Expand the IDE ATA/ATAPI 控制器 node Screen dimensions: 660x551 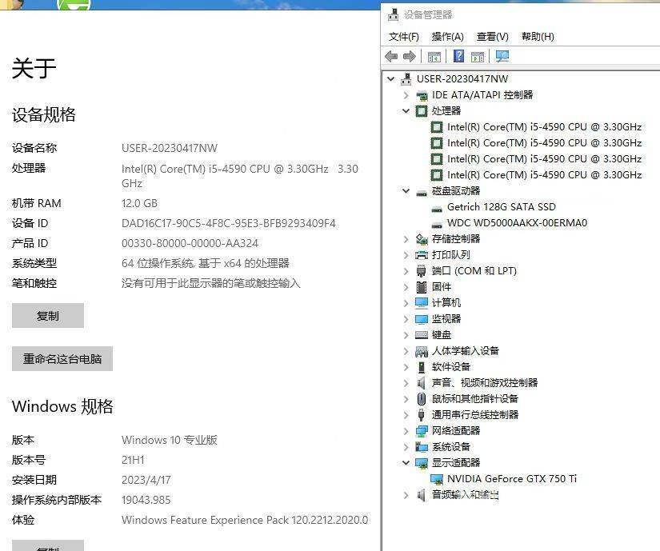(x=406, y=95)
